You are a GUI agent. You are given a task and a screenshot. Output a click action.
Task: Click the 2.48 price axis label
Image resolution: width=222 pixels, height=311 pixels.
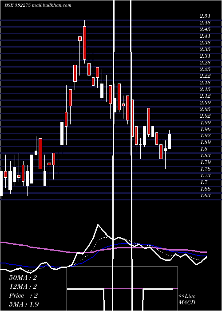click(205, 23)
